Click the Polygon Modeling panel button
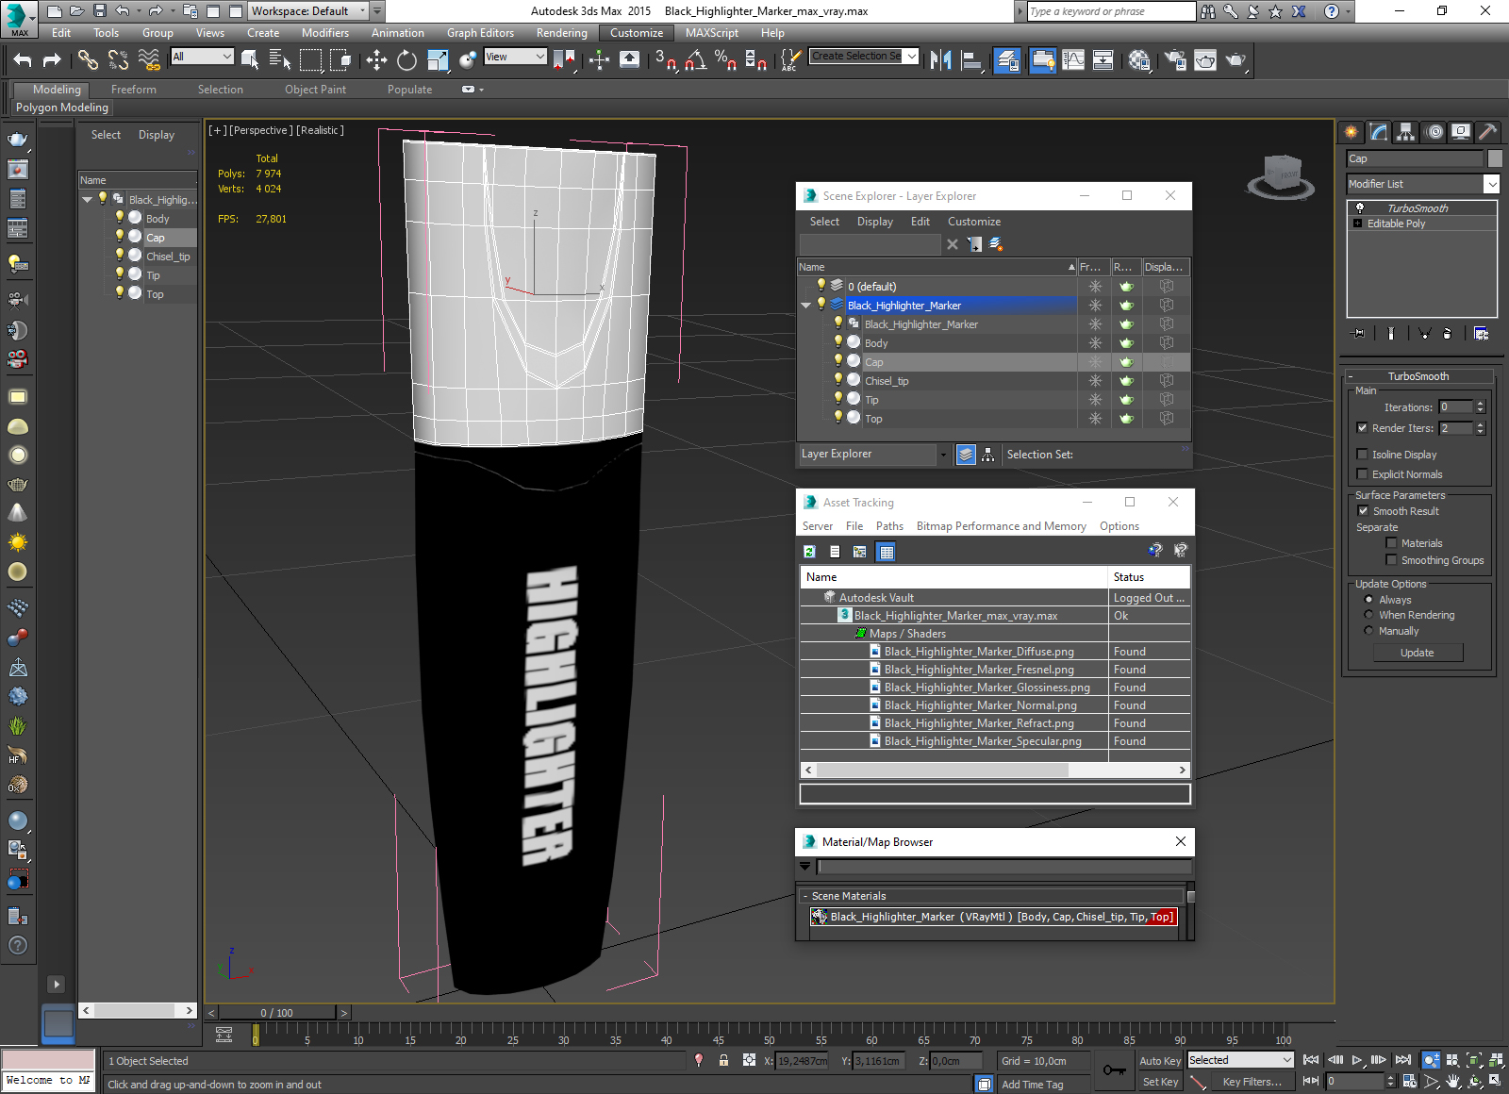Viewport: 1509px width, 1094px height. point(62,108)
